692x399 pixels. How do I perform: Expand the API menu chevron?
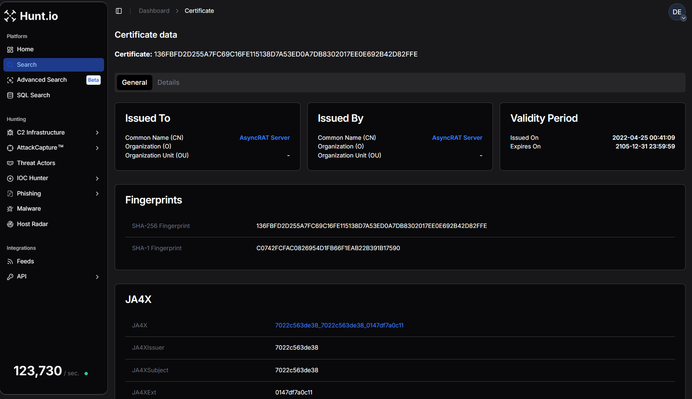(97, 277)
